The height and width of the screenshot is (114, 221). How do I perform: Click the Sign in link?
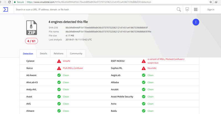point(211,10)
